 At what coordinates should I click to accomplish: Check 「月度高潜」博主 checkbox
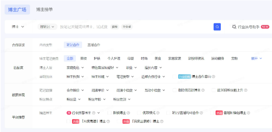tap(69, 122)
